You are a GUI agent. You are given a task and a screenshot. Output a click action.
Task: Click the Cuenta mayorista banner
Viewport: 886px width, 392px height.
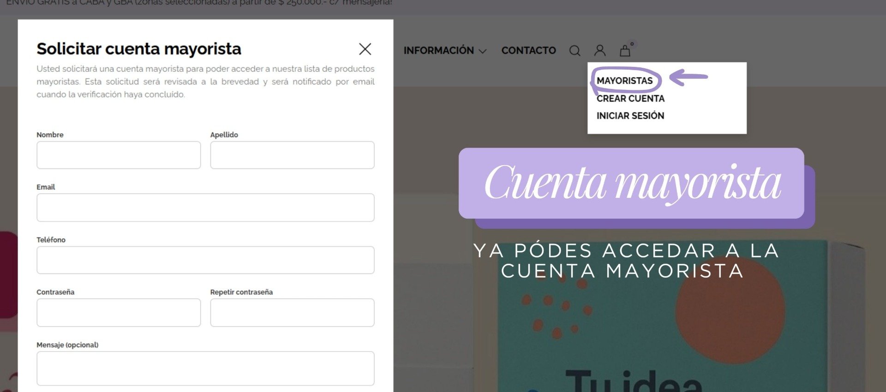[x=631, y=183]
